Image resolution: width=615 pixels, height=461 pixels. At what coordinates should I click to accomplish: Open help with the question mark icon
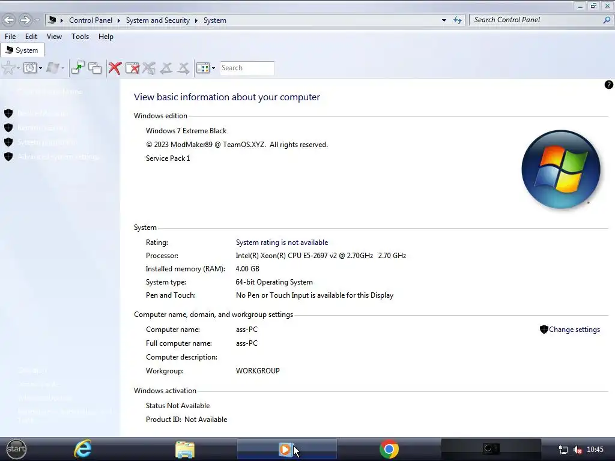[608, 85]
